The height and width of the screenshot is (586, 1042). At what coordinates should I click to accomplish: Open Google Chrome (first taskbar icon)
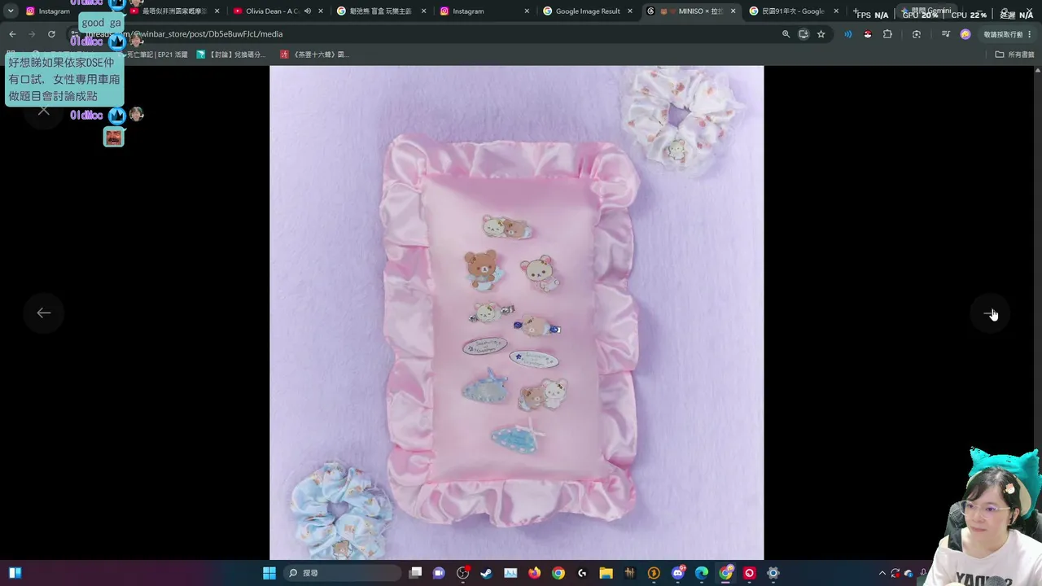coord(558,573)
